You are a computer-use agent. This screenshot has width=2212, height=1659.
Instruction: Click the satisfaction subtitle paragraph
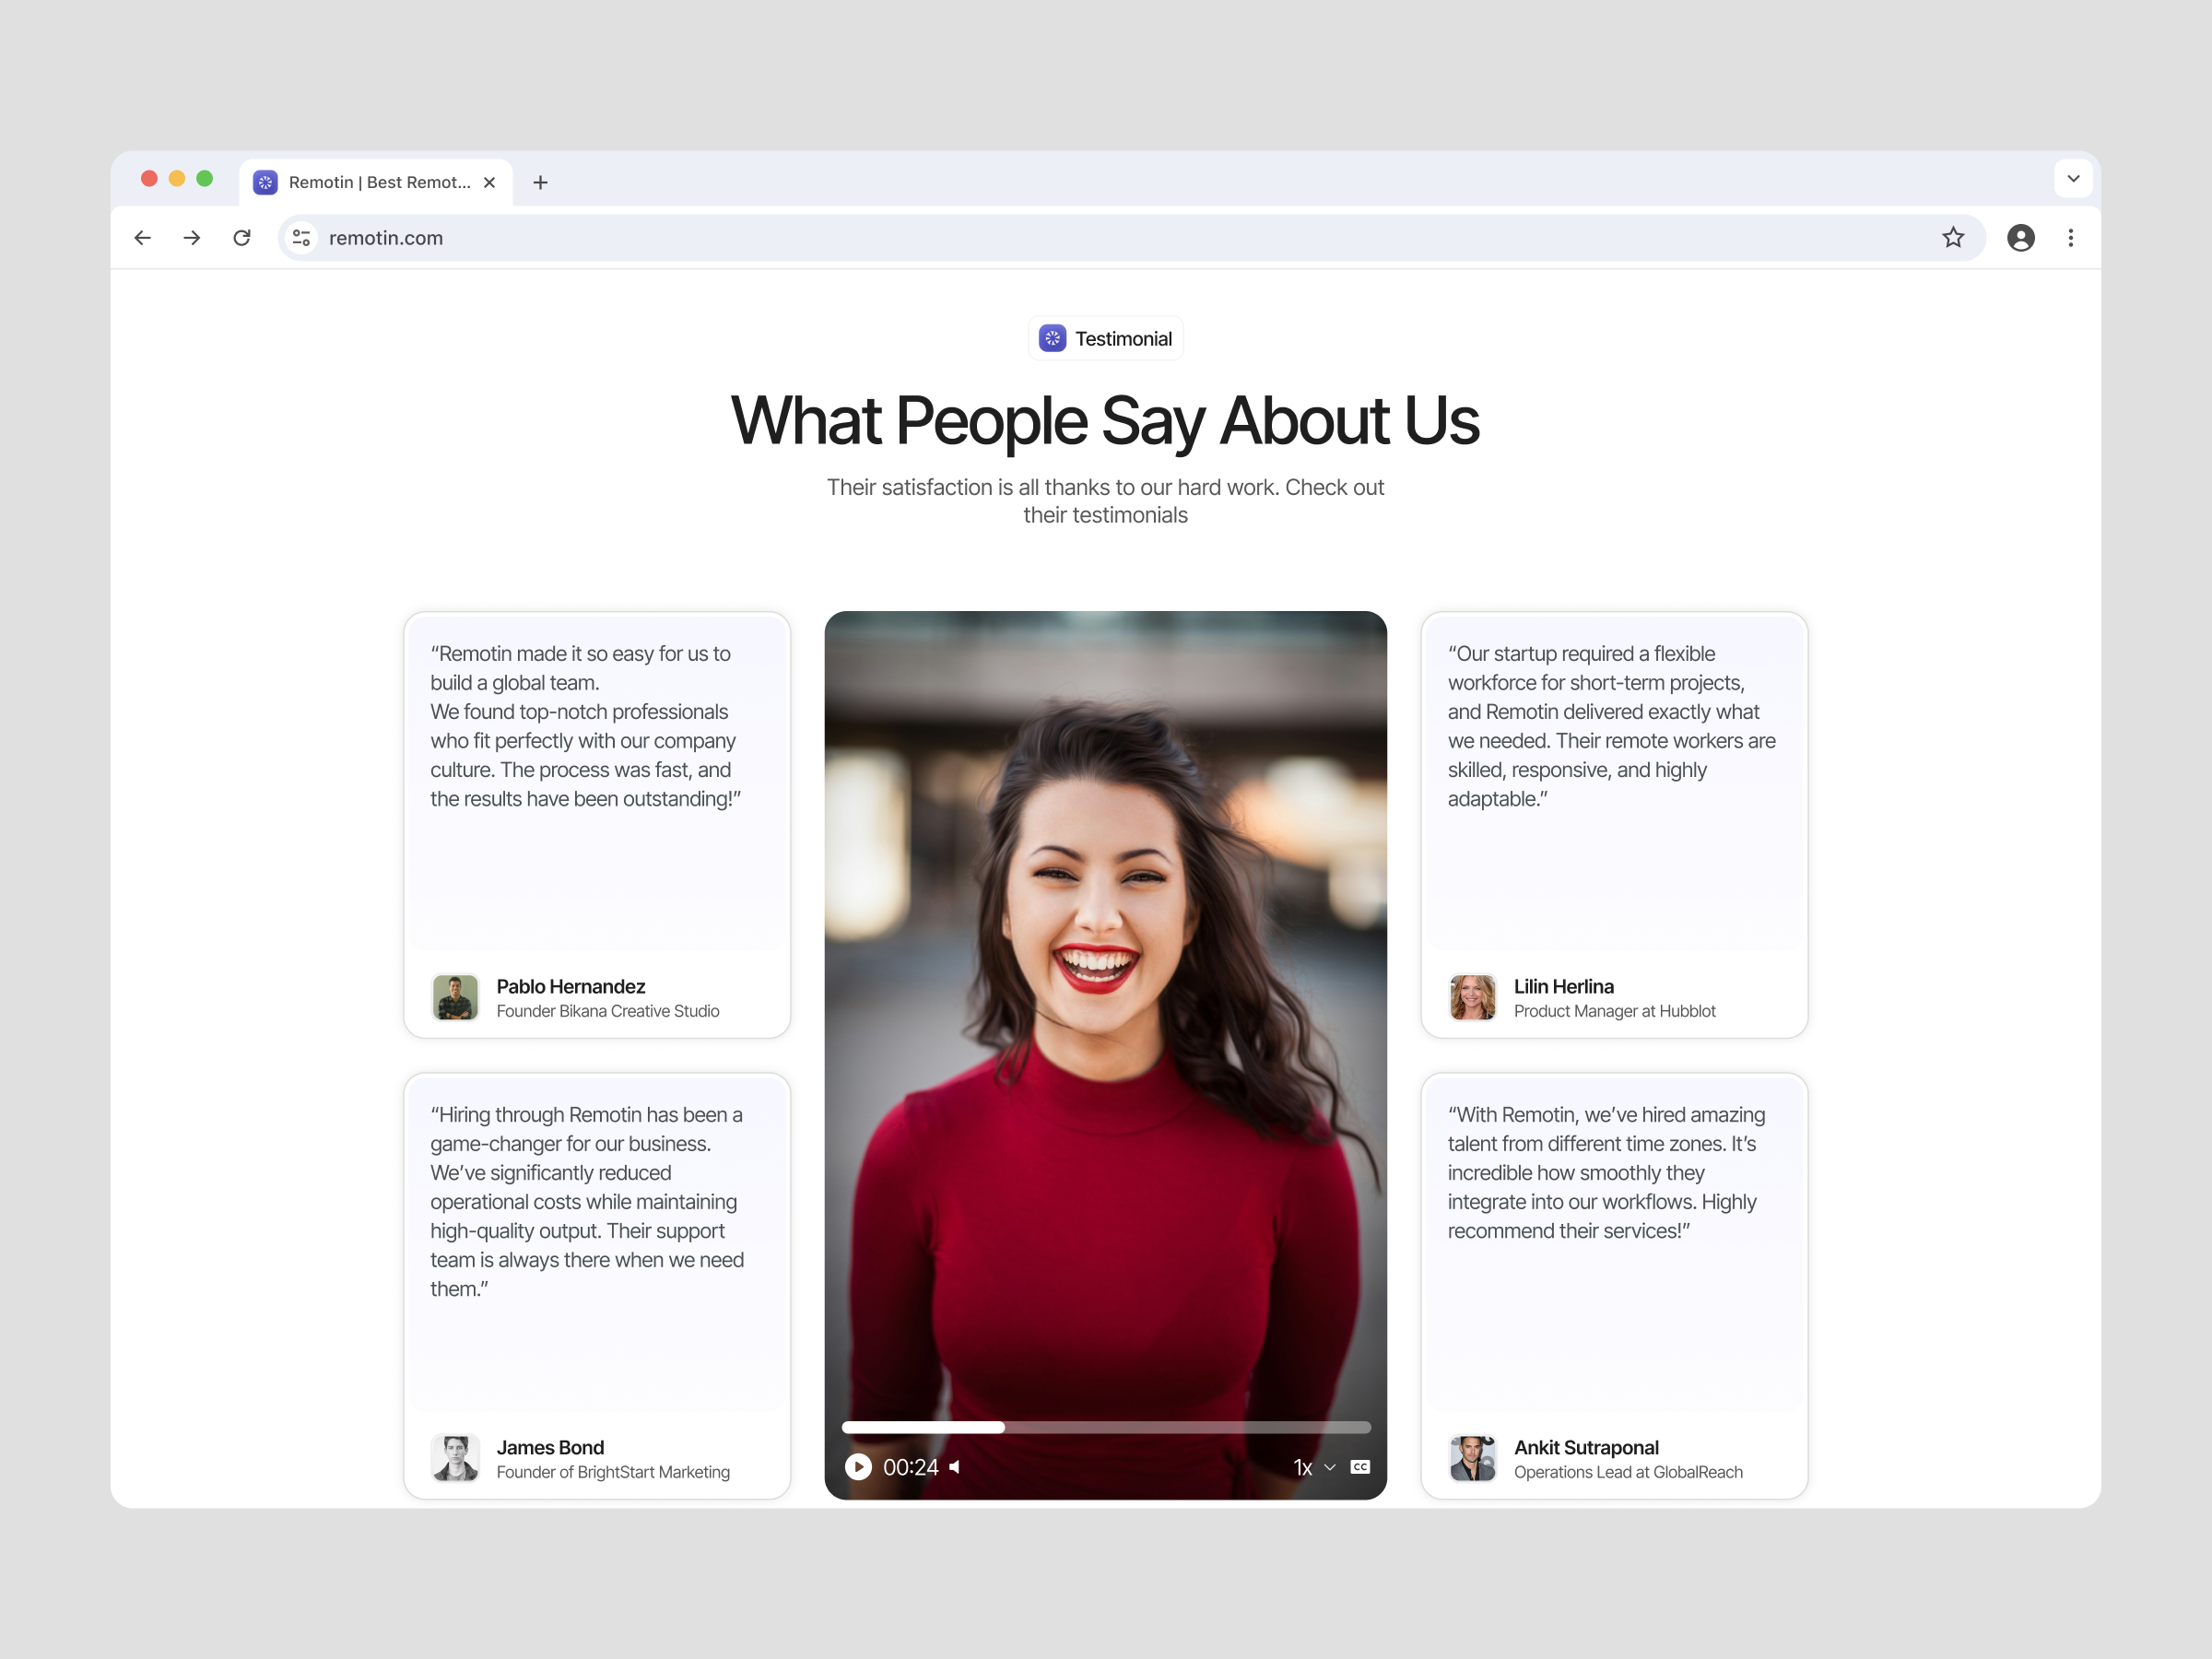[1105, 501]
